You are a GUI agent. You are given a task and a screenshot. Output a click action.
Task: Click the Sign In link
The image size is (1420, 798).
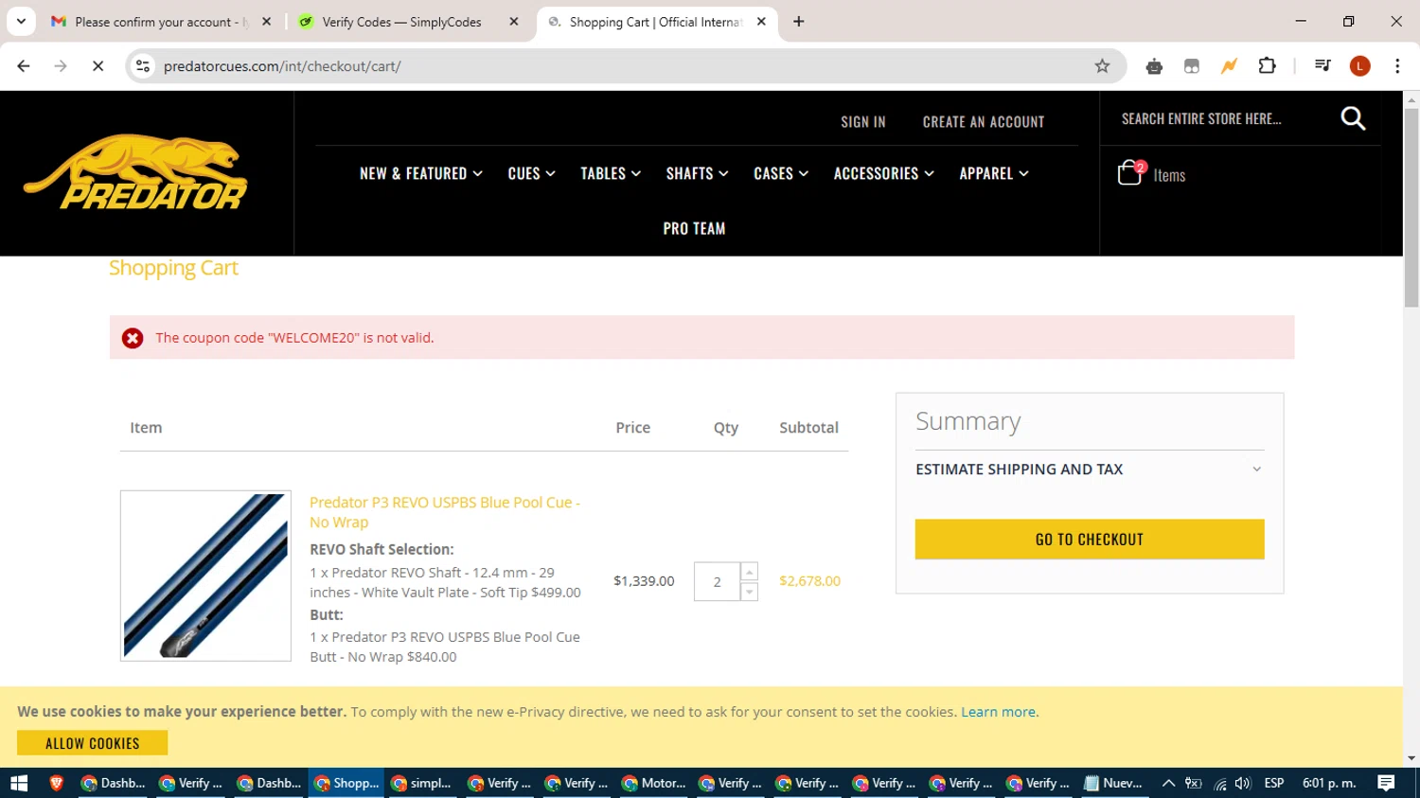pos(863,122)
